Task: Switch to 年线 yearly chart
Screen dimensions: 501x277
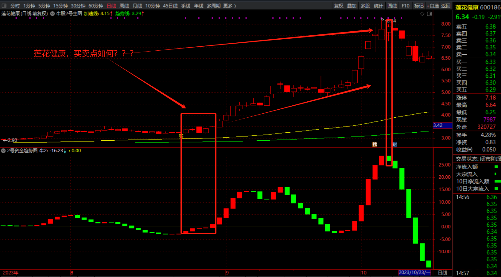Action: 199,6
